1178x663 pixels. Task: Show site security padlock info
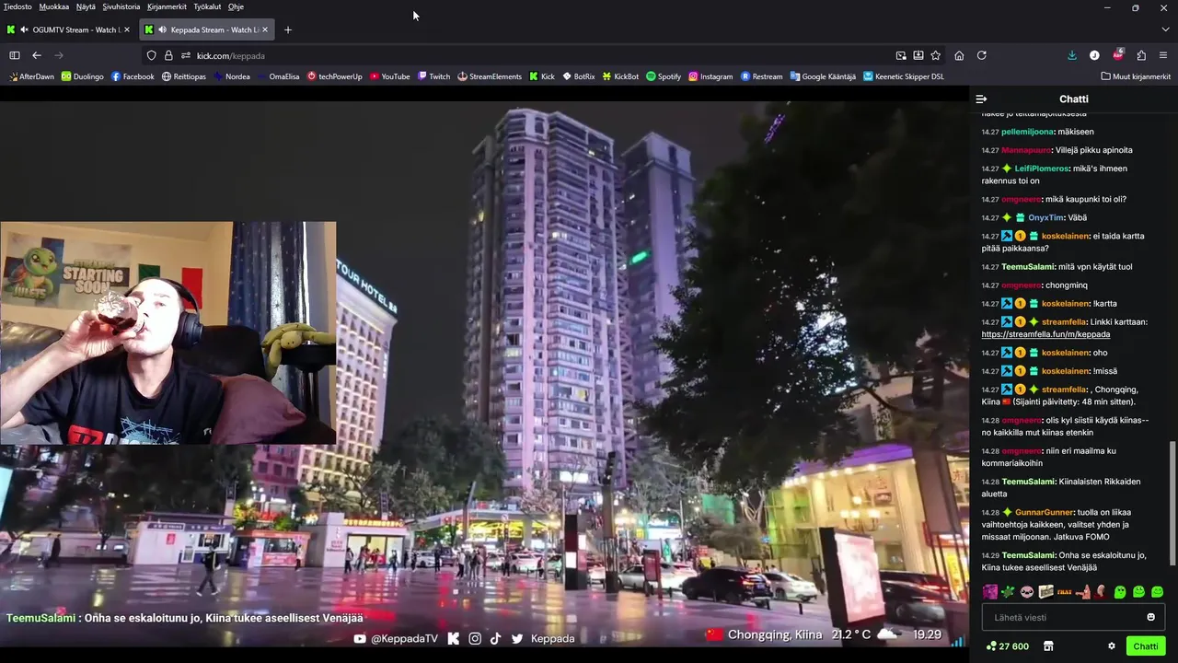click(168, 55)
